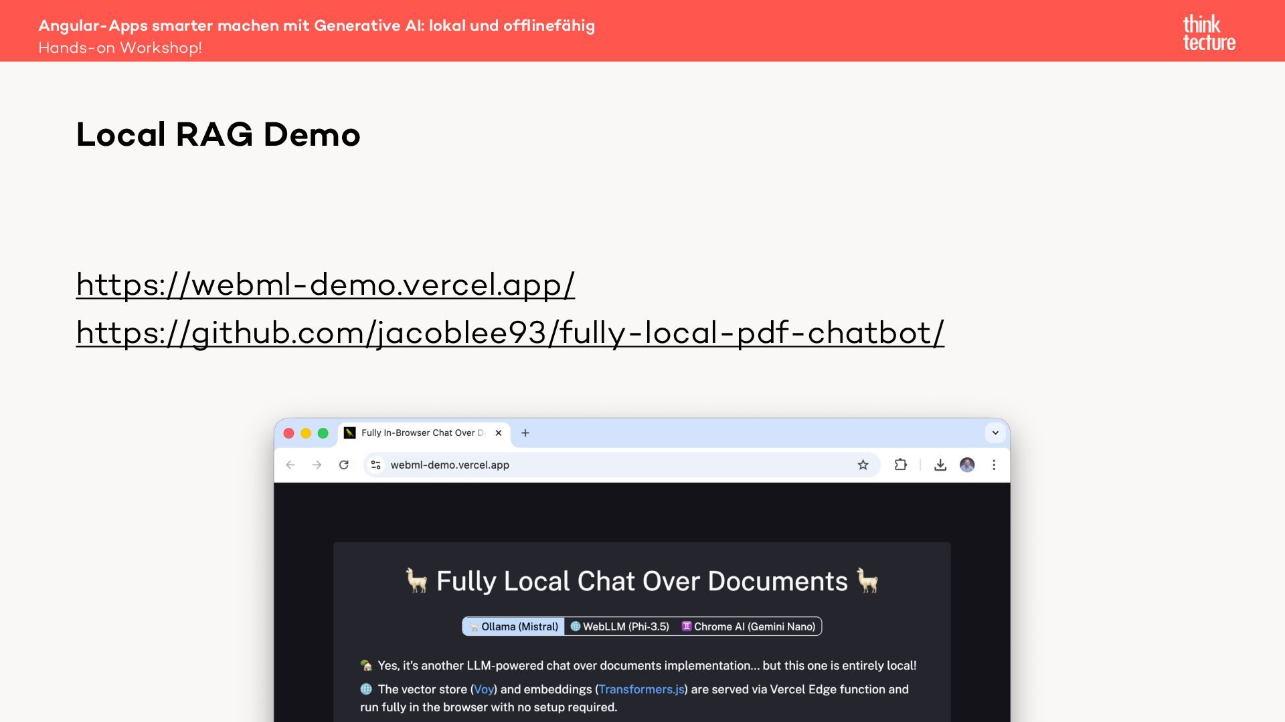Select WebLLM (Phi-3.5) model option
Screen dimensions: 1285x722
click(620, 626)
